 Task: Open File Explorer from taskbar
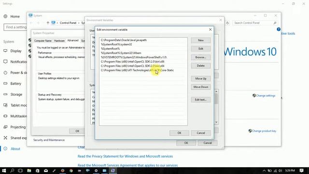(29, 171)
